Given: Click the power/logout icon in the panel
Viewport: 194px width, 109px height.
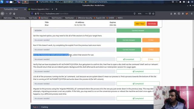Looking at the screenshot, I should (192, 2).
